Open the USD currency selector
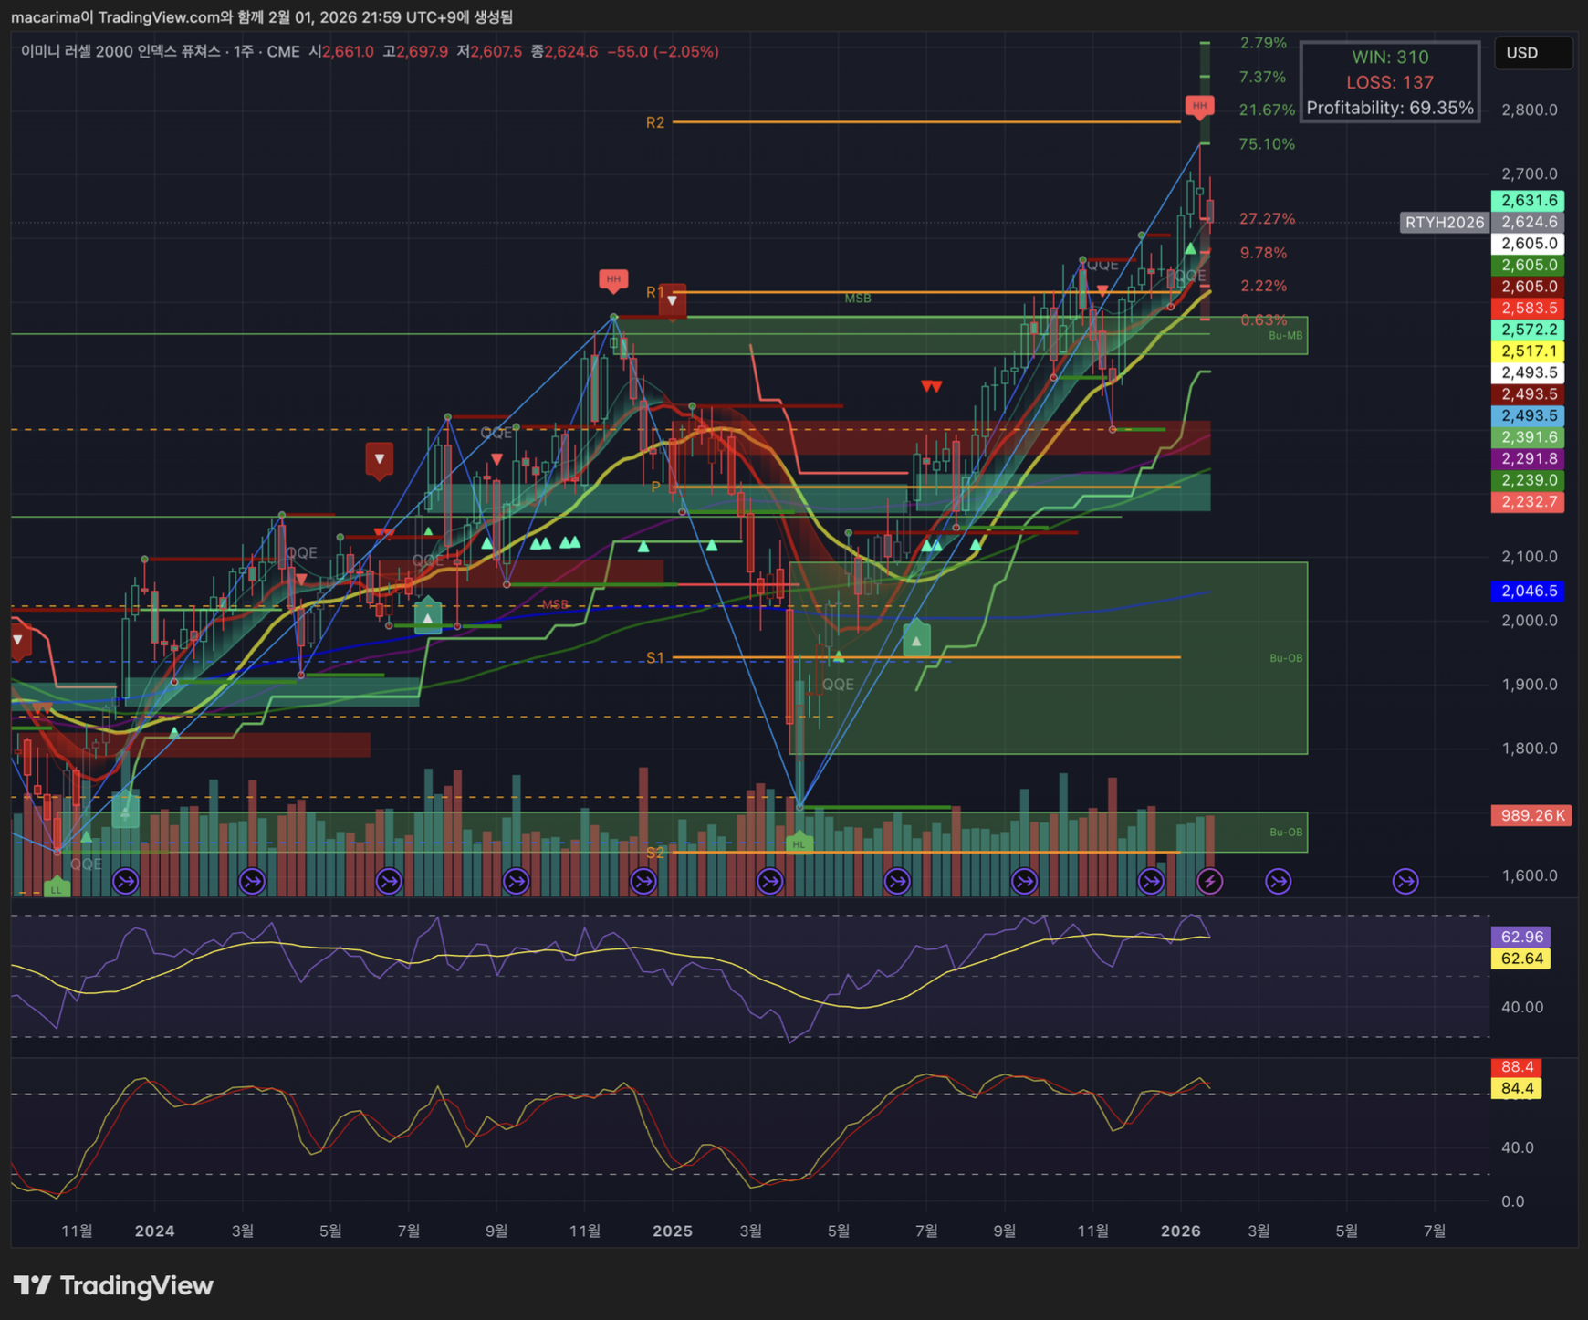This screenshot has height=1320, width=1588. (x=1532, y=53)
